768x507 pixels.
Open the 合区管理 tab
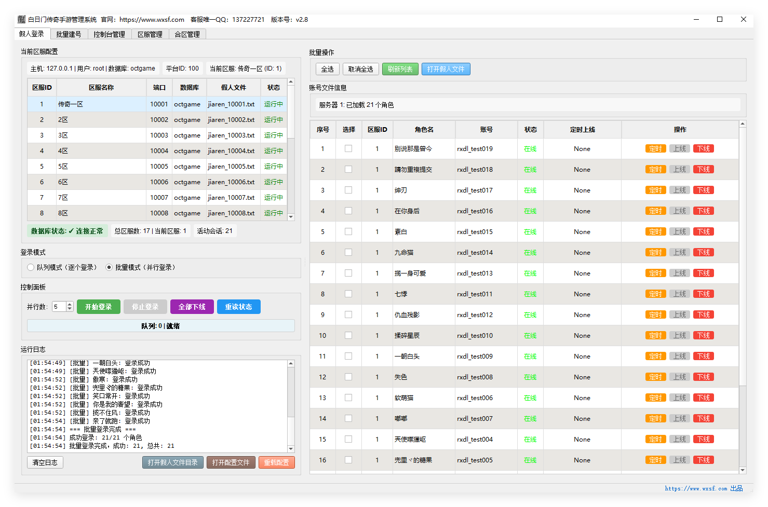[x=187, y=34]
